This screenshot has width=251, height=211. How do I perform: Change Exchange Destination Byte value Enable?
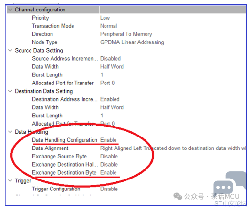pyautogui.click(x=108, y=173)
